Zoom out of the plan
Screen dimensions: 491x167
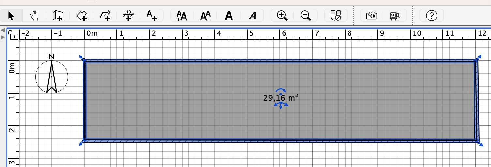coord(306,15)
